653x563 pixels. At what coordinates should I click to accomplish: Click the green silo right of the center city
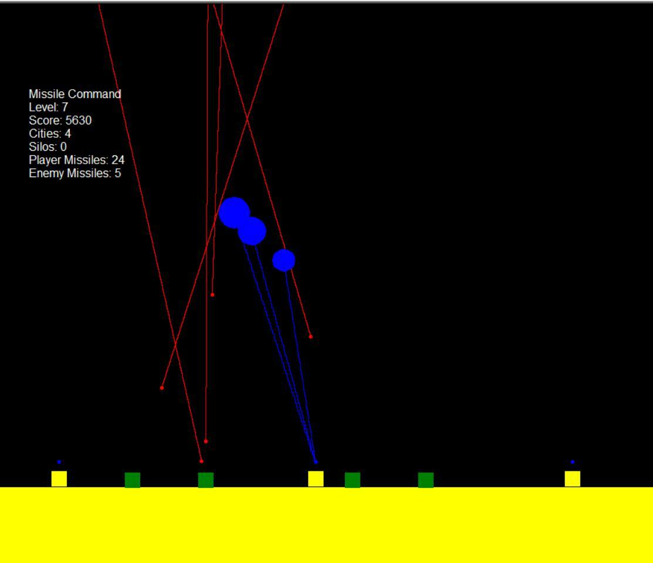pyautogui.click(x=353, y=480)
